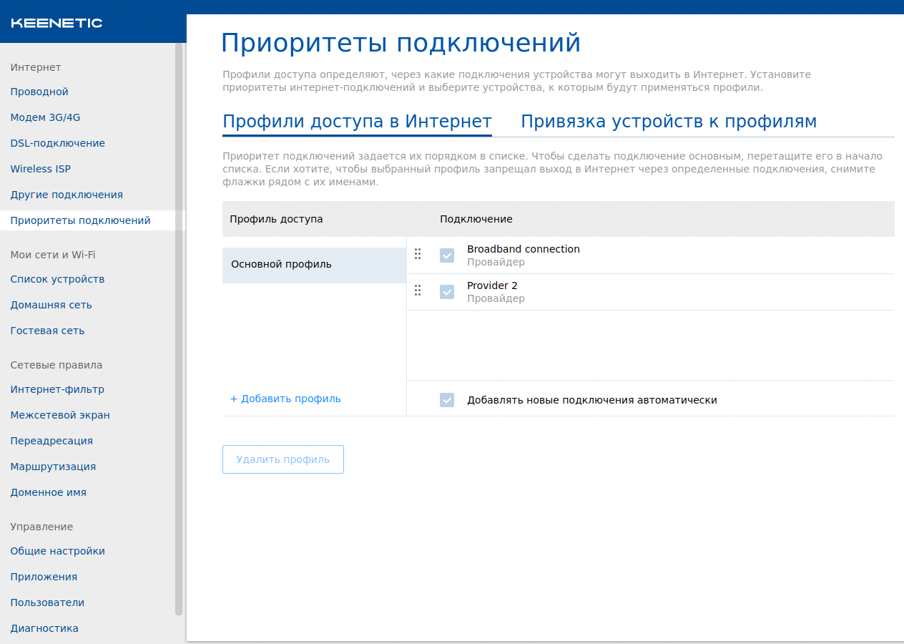Go to the firewall settings
This screenshot has height=644, width=904.
click(x=60, y=415)
